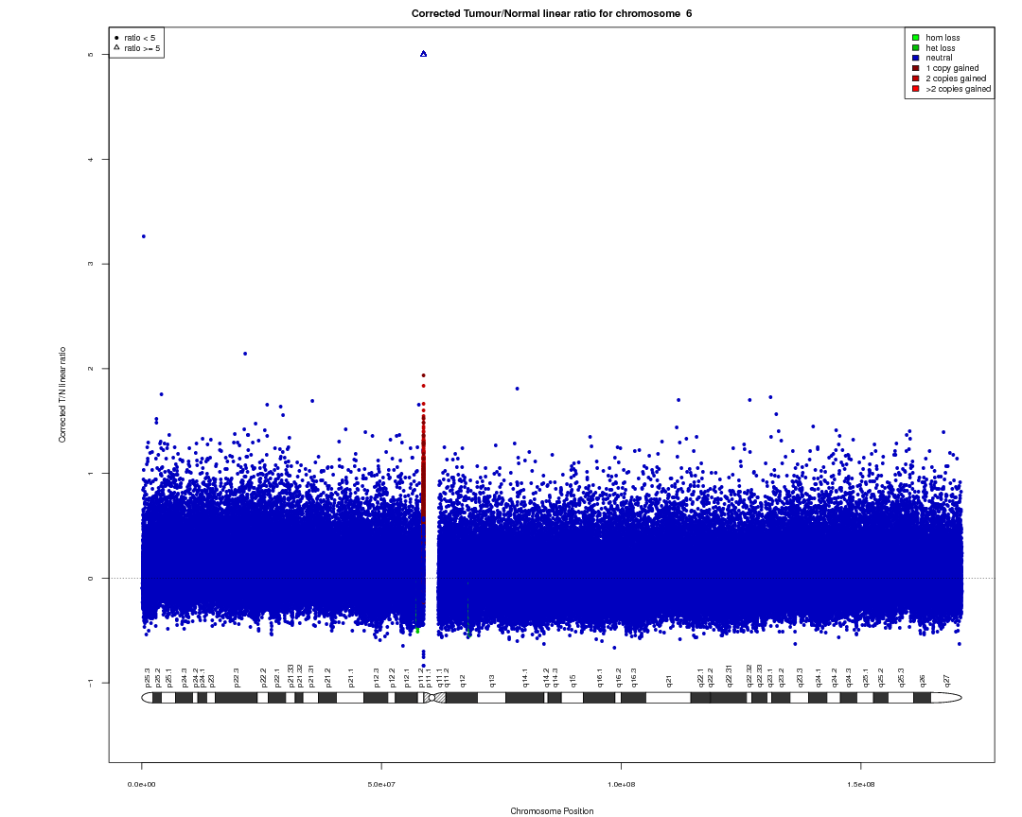Click the >2 copies gained red swatch

915,89
